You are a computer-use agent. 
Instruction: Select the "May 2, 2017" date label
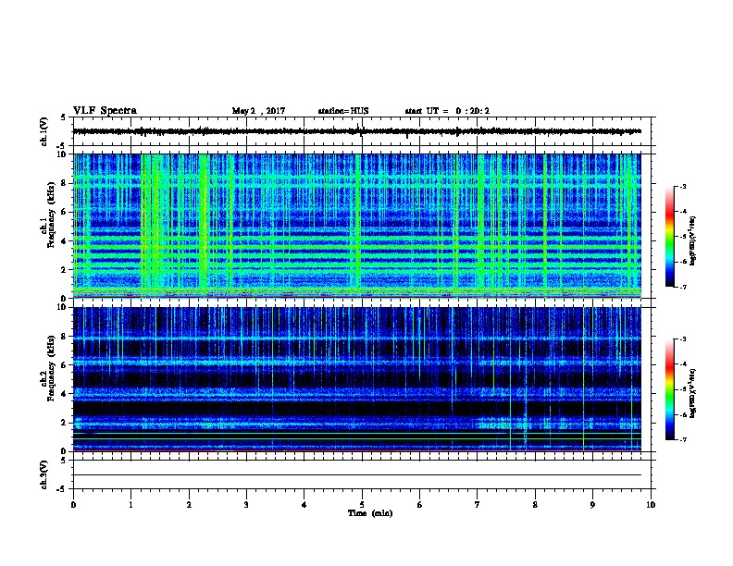258,111
